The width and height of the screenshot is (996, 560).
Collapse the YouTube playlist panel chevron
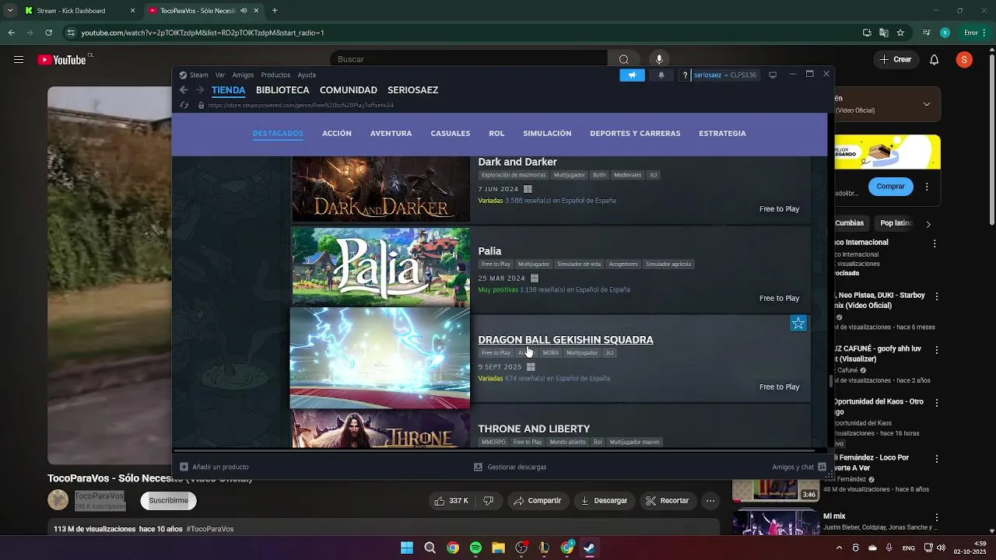(x=927, y=103)
